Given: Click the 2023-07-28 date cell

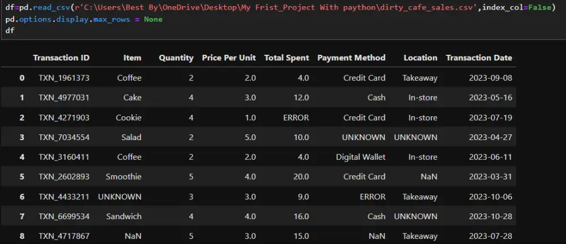Looking at the screenshot, I should point(491,236).
